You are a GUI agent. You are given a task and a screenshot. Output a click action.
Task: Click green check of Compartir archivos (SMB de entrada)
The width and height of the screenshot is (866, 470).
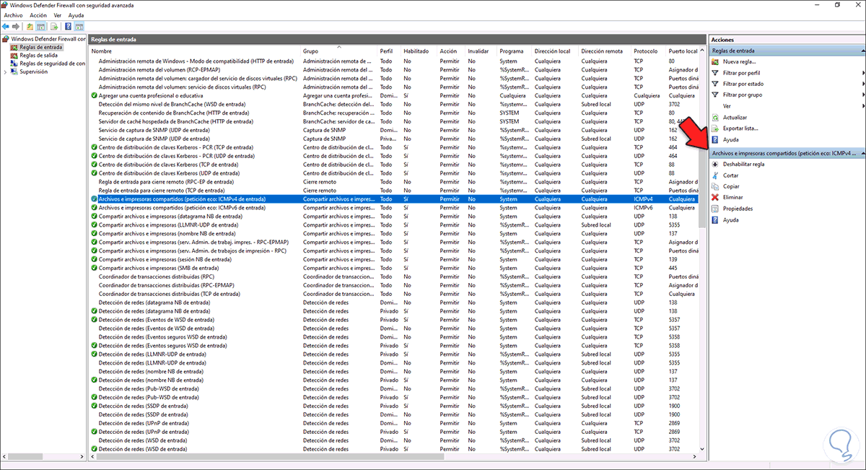tap(94, 268)
